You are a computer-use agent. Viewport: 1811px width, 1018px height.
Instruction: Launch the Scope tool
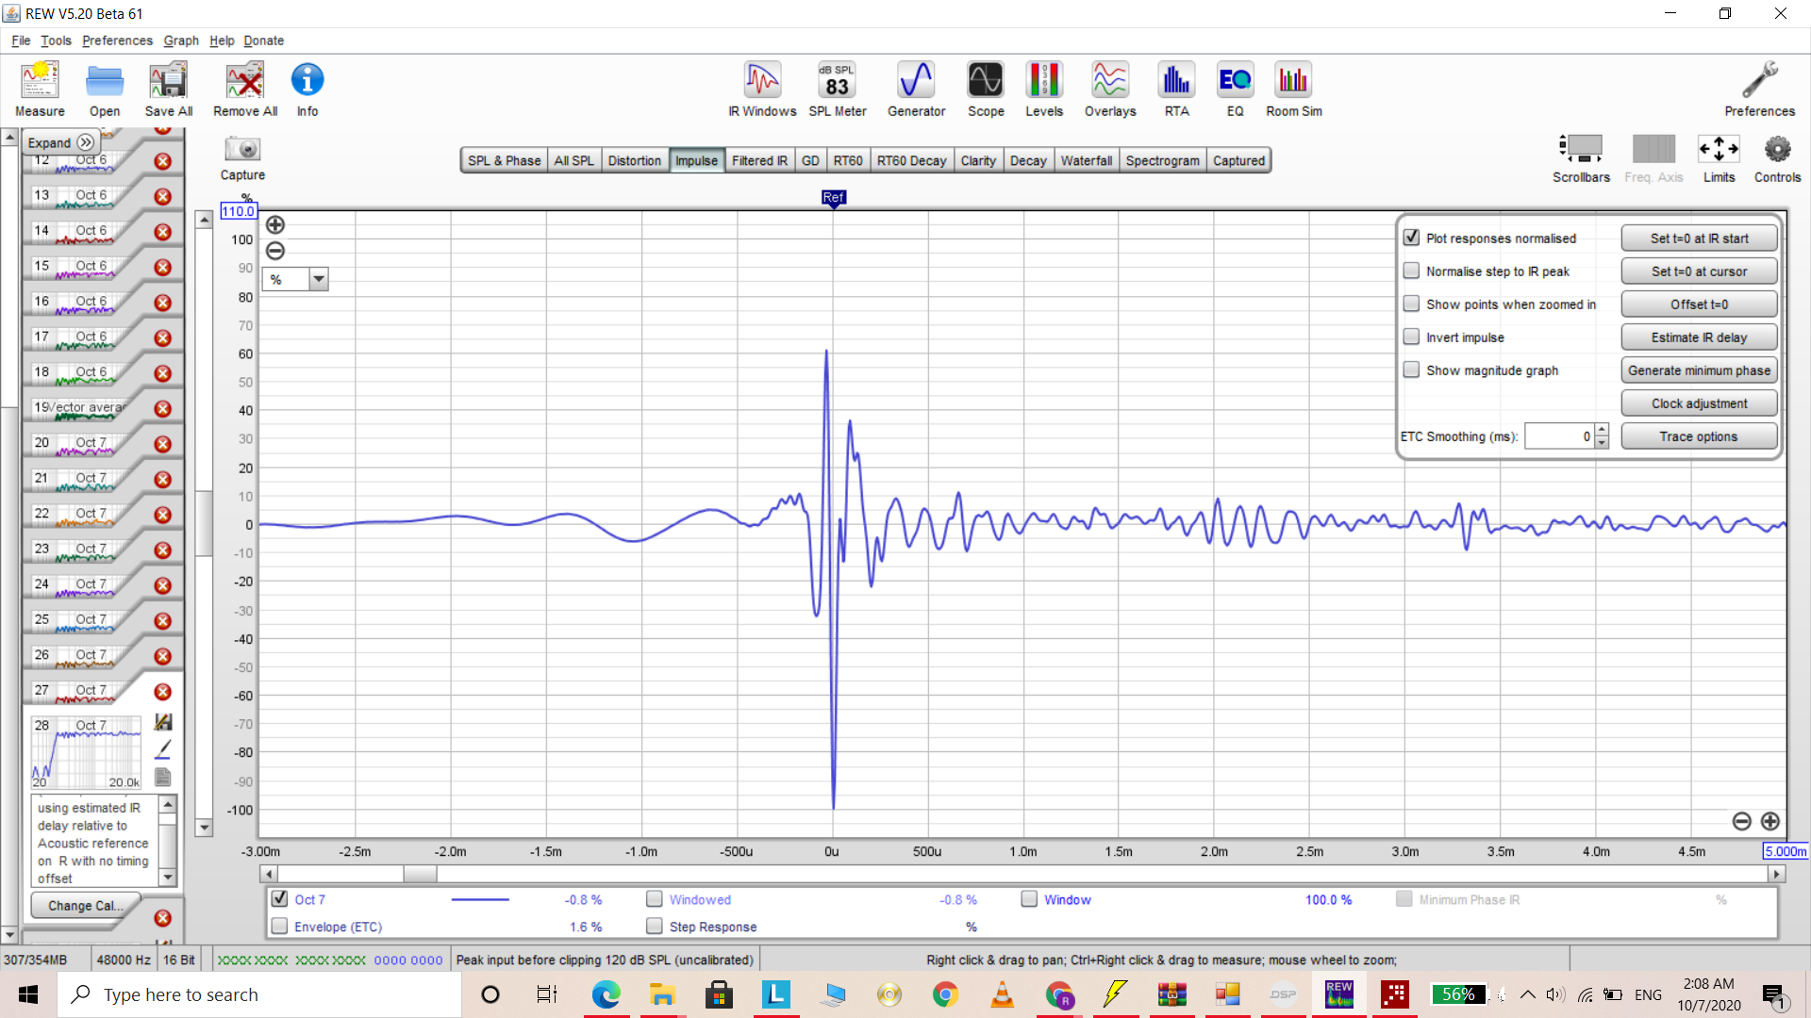(986, 90)
